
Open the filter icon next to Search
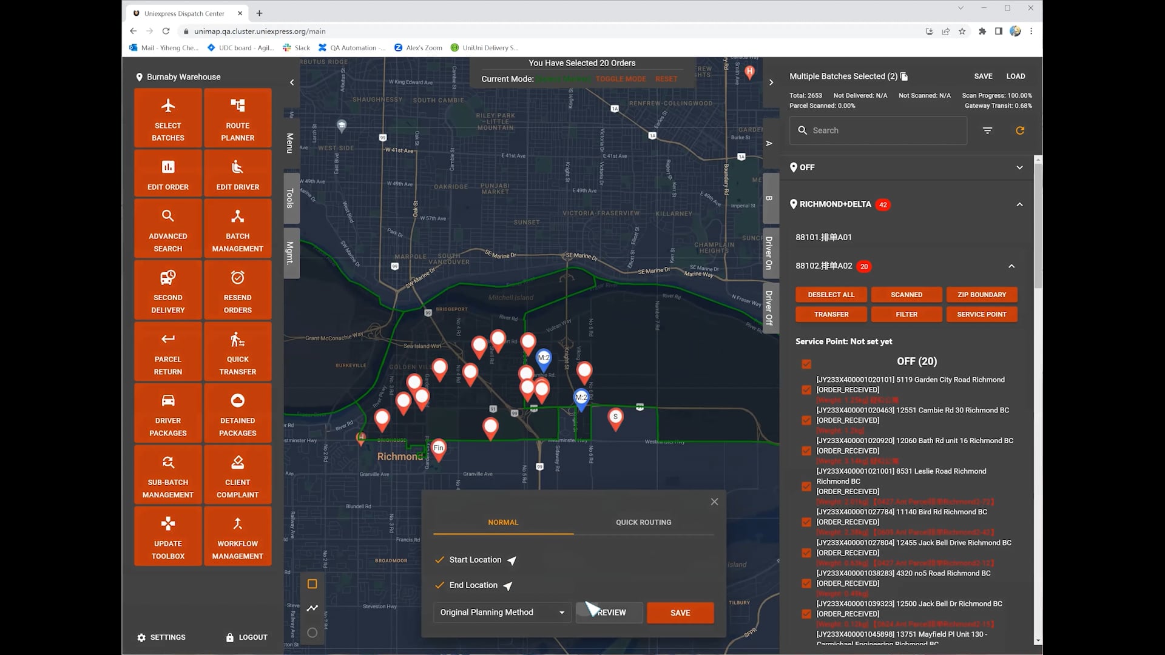(987, 130)
